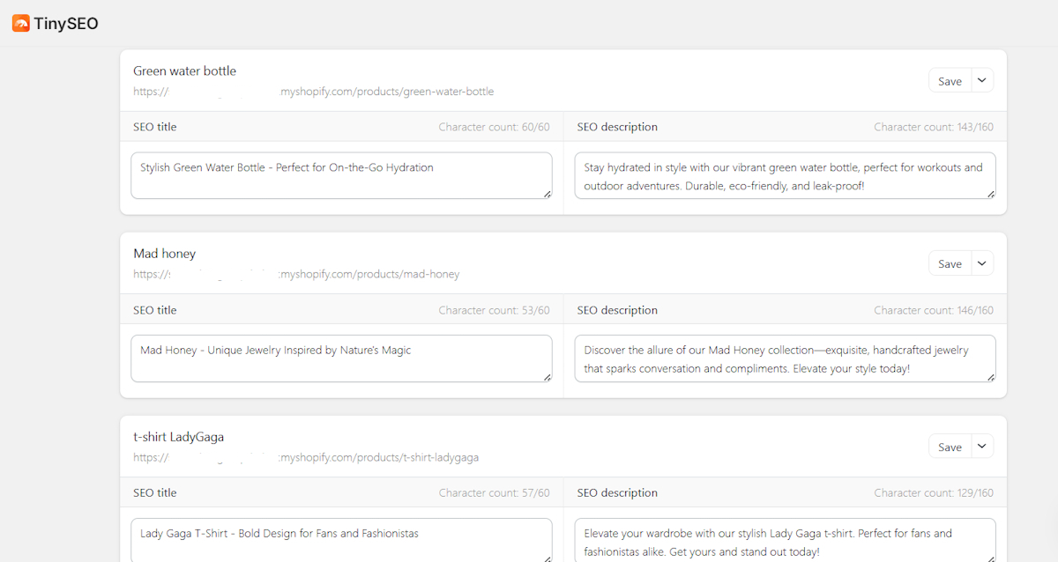
Task: Edit the Lady Gaga T-Shirt SEO title field
Action: pos(341,540)
